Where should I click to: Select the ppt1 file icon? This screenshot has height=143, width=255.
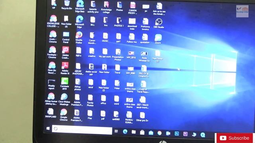118,38
